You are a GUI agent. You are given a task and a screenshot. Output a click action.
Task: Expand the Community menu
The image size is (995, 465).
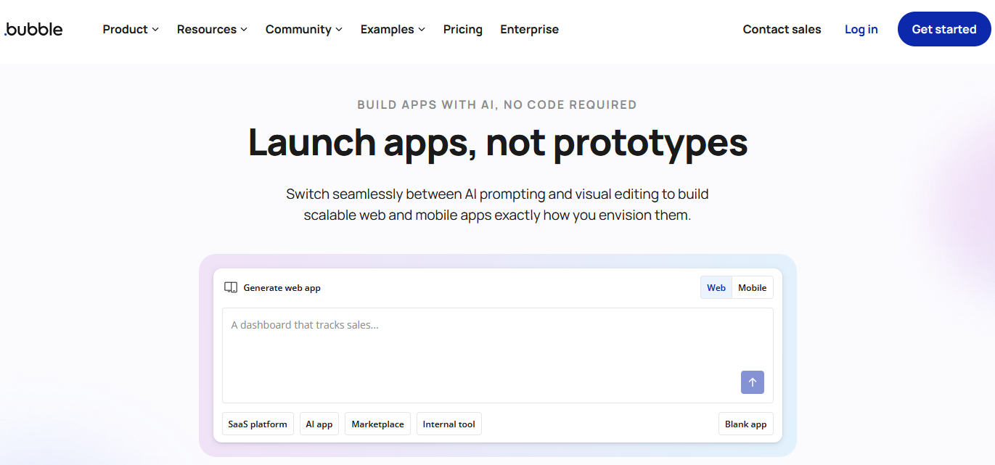tap(304, 29)
